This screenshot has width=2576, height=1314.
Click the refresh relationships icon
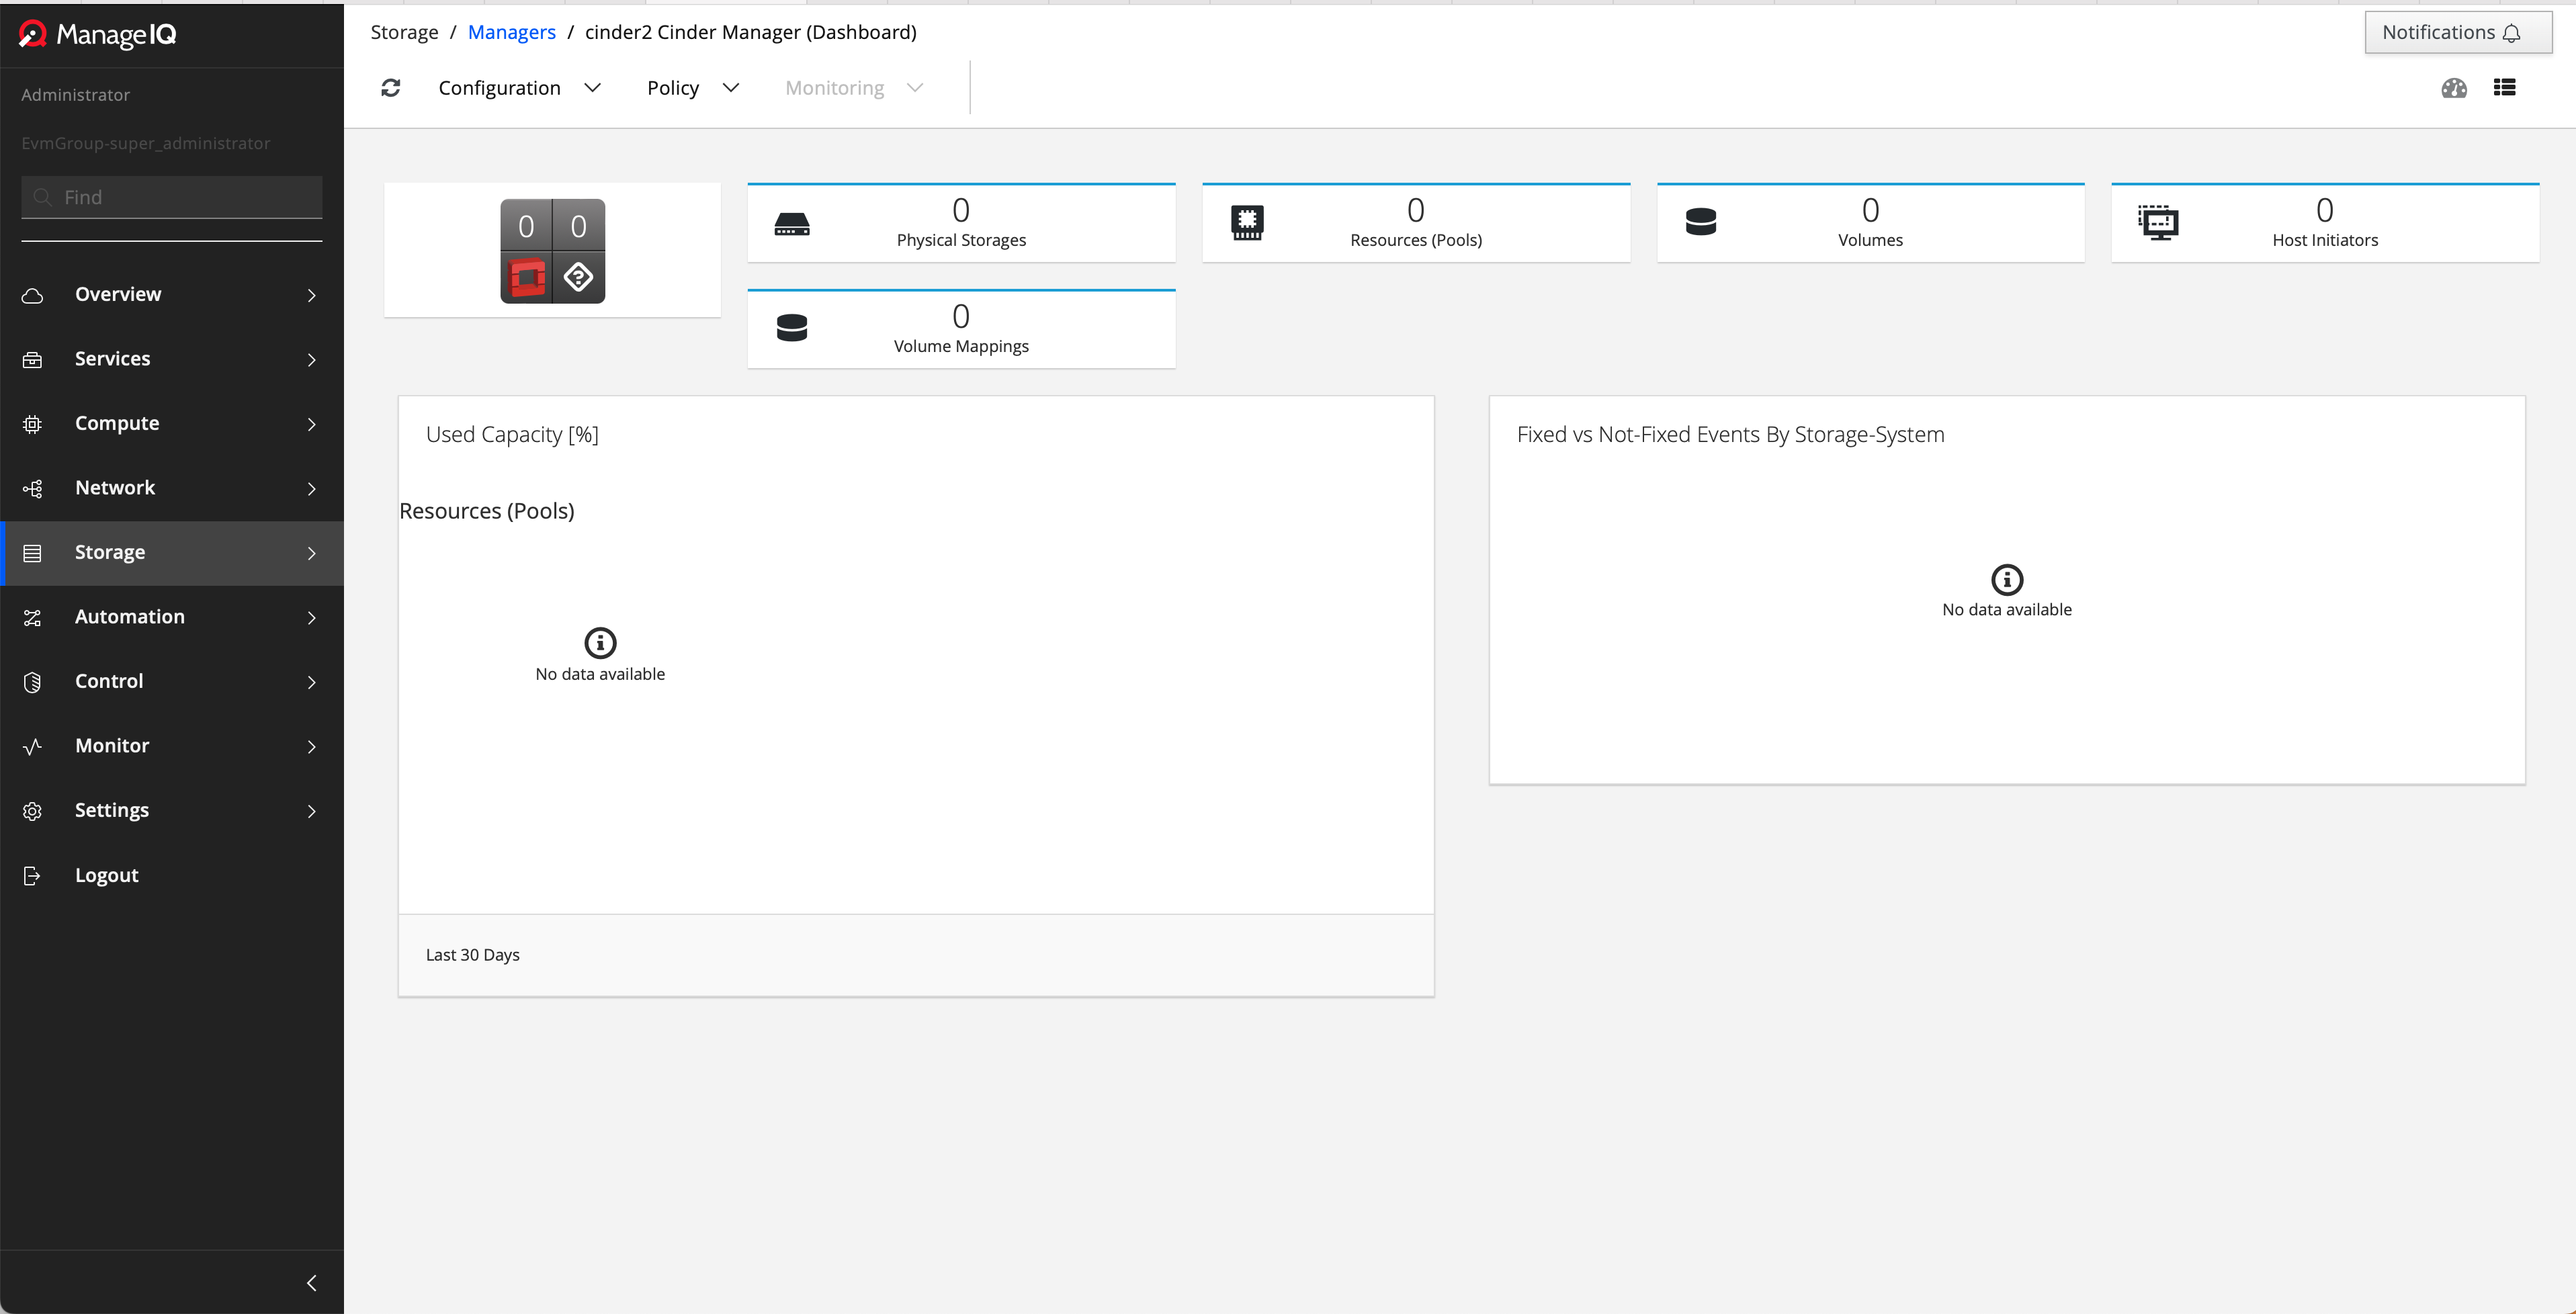391,88
